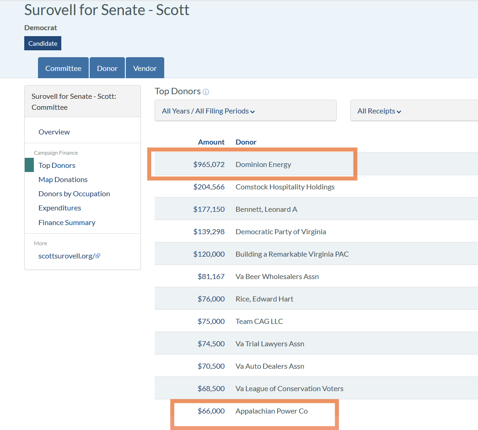
Task: Sort by Donor column header
Action: pos(246,142)
